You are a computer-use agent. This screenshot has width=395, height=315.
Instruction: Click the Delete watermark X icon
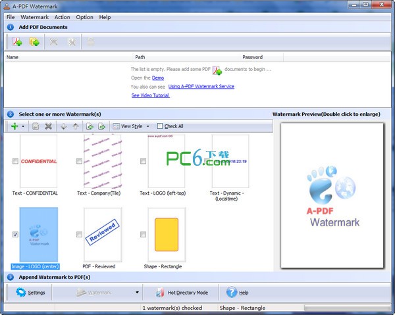tap(48, 126)
